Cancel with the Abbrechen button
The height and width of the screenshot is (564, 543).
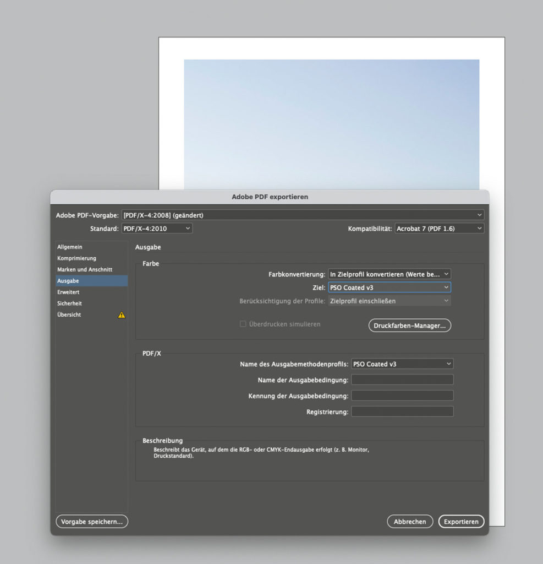pos(410,522)
